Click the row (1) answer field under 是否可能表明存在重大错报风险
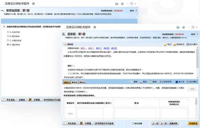Image resolution: width=200 pixels, height=128 pixels. (90, 113)
